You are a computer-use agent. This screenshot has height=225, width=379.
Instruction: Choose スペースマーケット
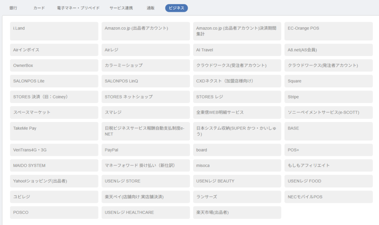click(54, 112)
